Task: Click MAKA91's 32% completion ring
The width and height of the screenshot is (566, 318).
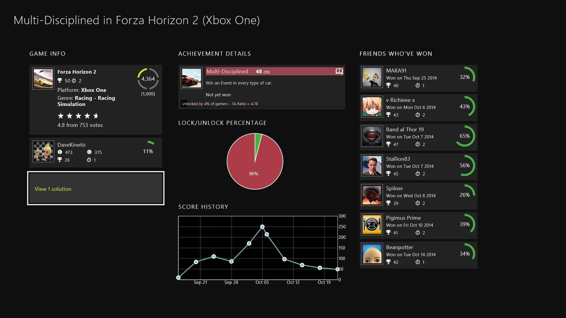Action: click(x=465, y=77)
